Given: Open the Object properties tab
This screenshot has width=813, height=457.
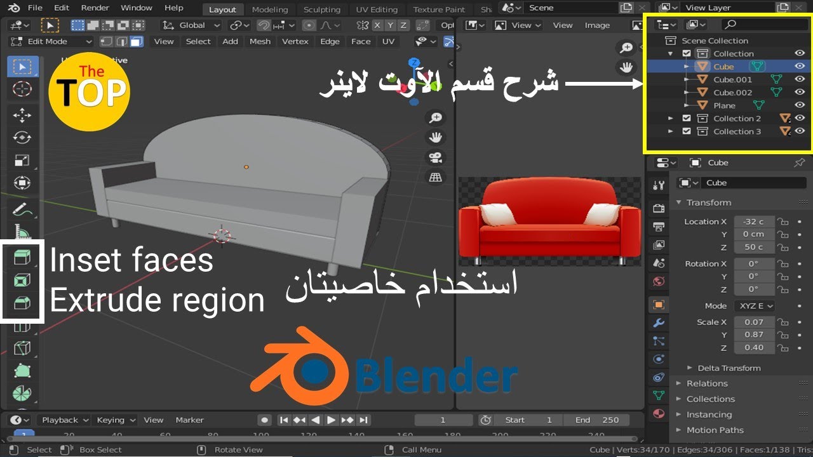Looking at the screenshot, I should (659, 305).
